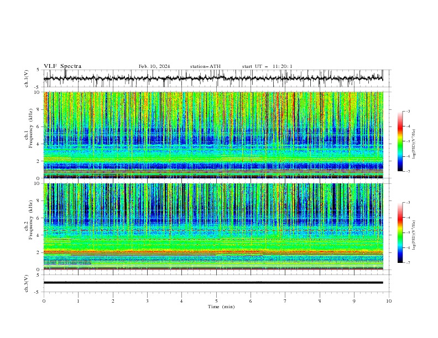The image size is (438, 338).
Task: Click the upper 'log(PSD)(V²/Hz)' colorbar label
Action: tap(414, 144)
